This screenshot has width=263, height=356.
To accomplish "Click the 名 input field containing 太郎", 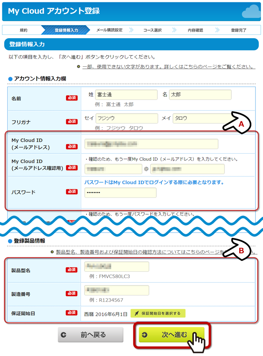I will pyautogui.click(x=200, y=95).
